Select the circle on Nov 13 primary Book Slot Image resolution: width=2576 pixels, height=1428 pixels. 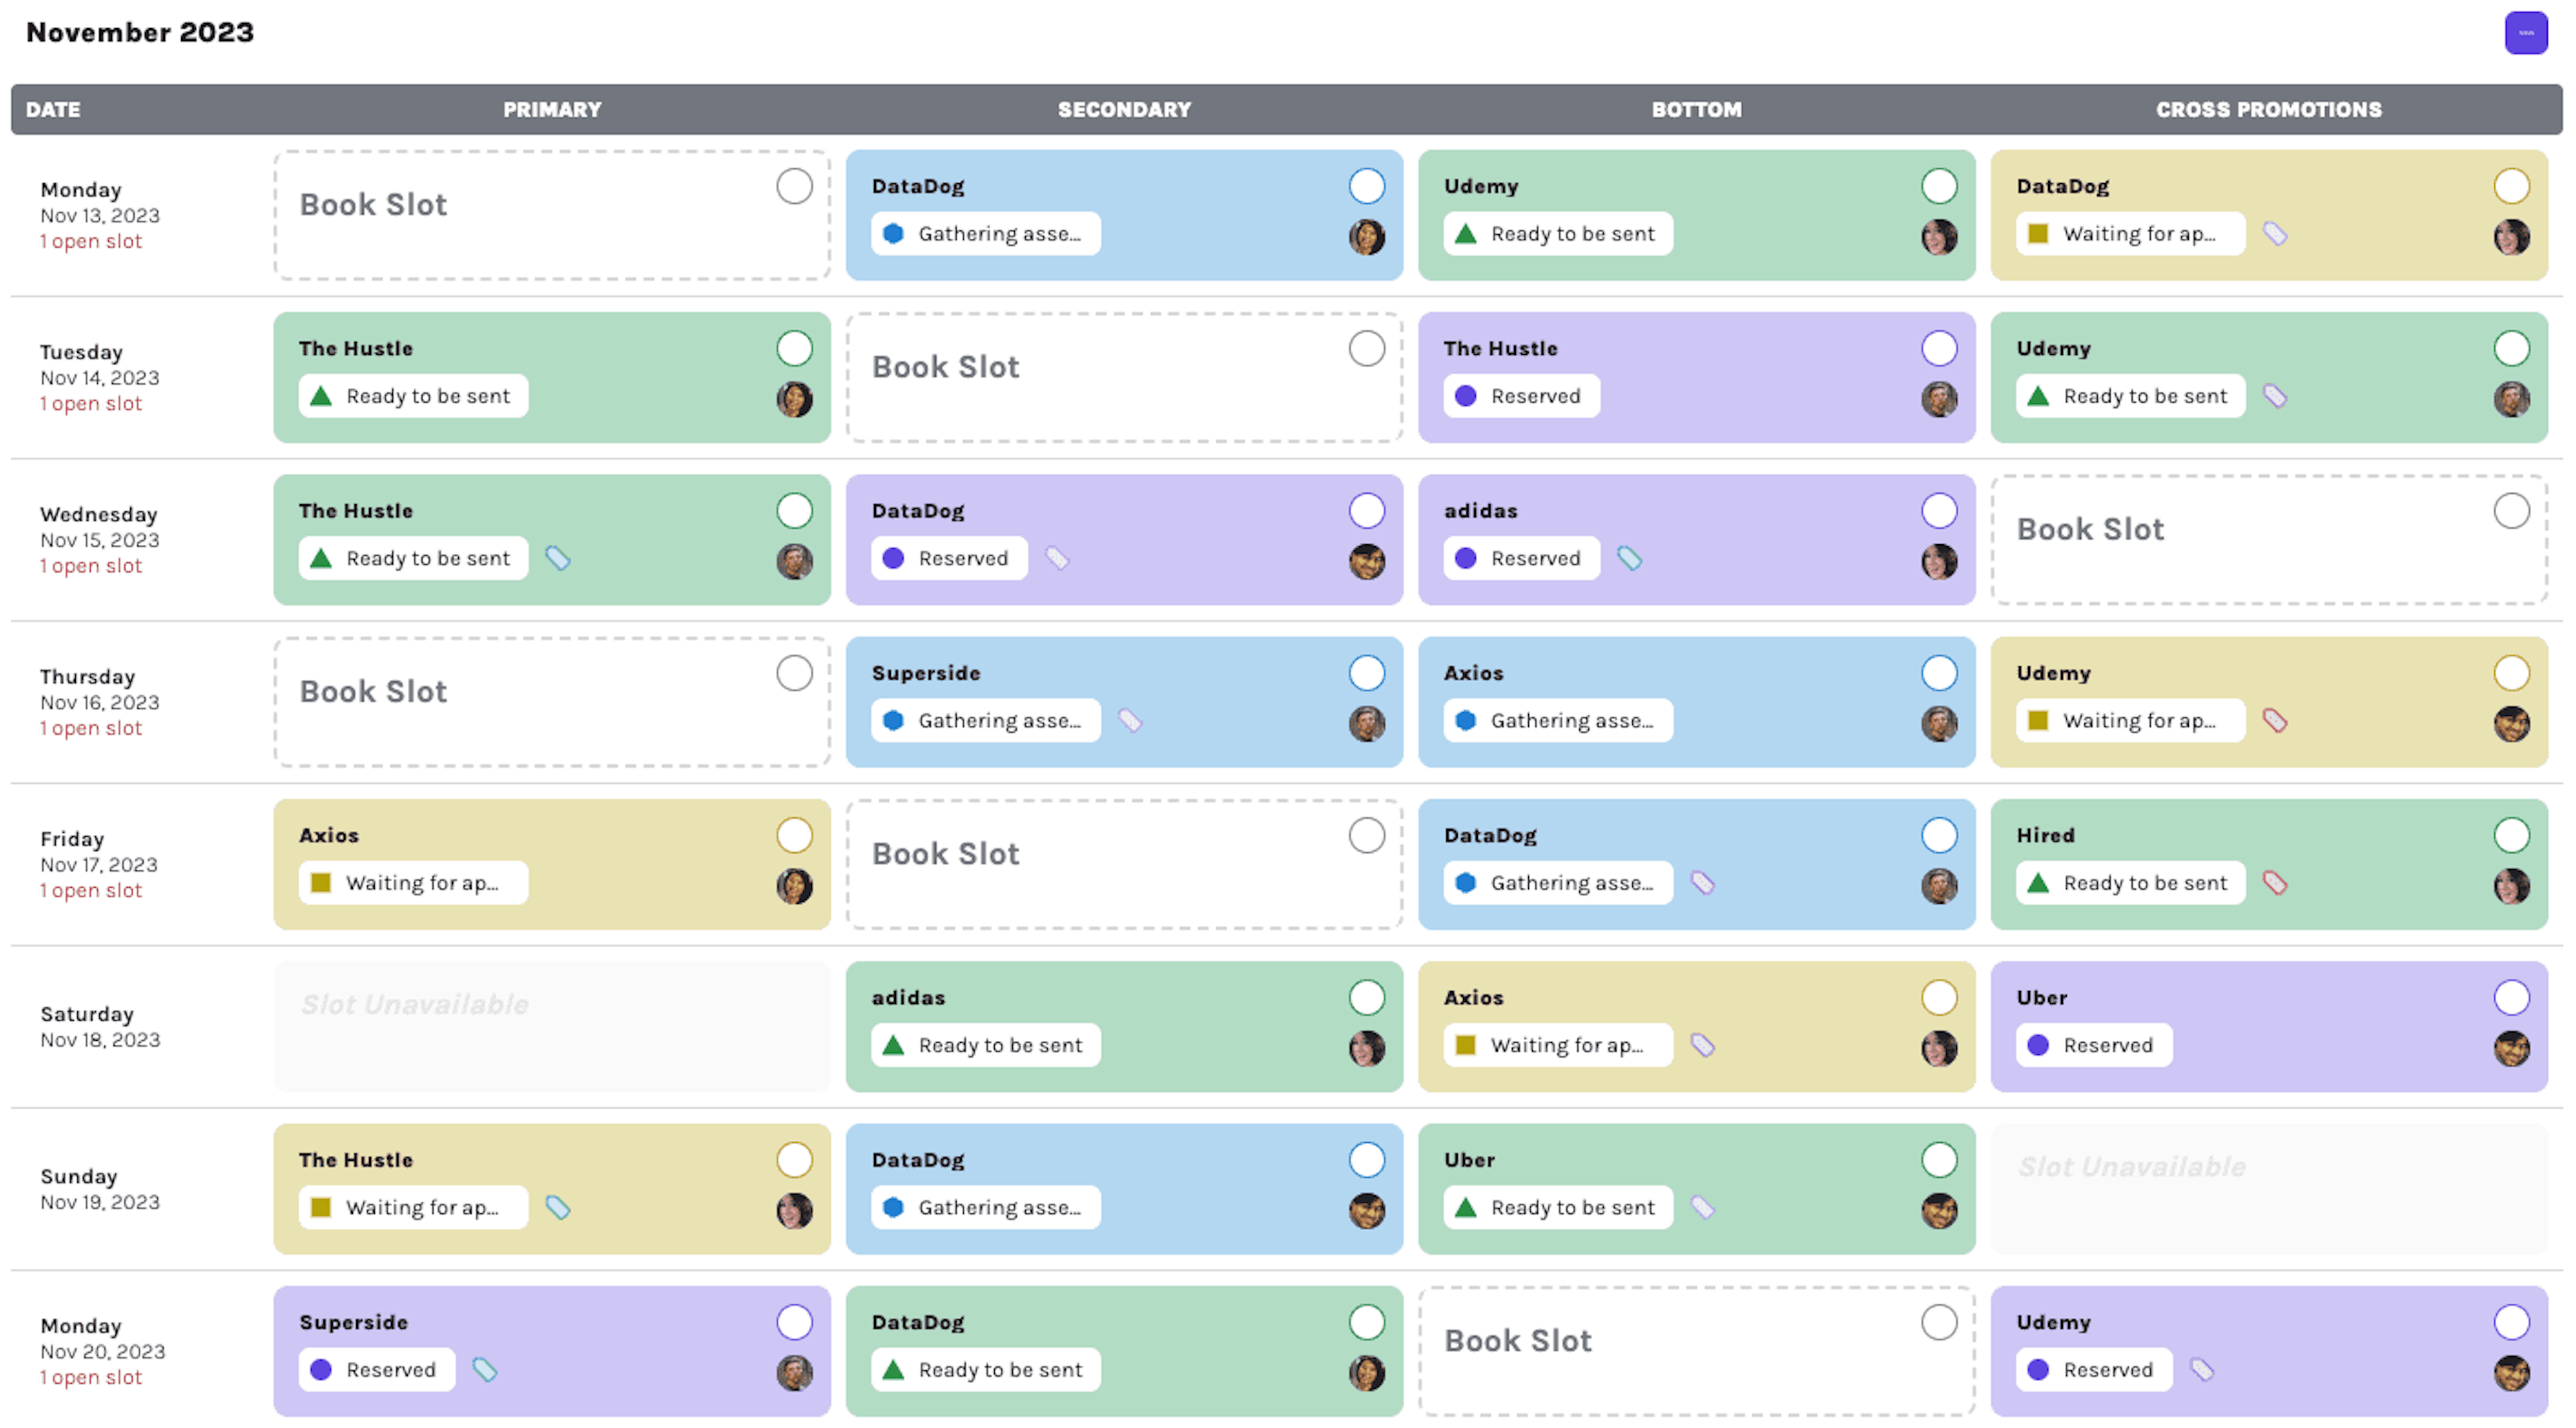tap(794, 186)
